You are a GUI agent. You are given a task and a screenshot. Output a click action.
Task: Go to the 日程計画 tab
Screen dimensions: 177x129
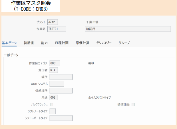tap(62, 43)
